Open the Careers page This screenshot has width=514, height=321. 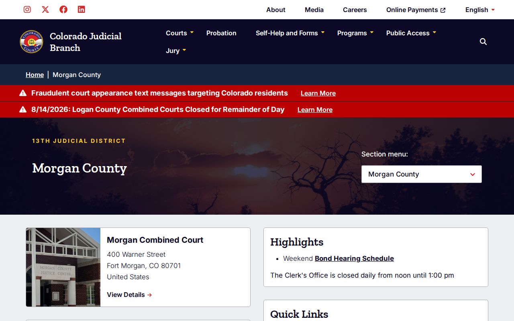coord(355,10)
